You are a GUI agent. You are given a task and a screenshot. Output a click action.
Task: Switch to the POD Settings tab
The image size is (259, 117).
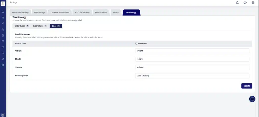click(40, 13)
